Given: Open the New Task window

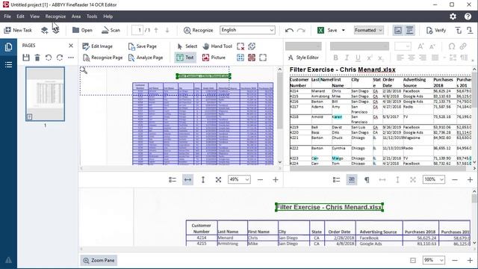Looking at the screenshot, I should coord(18,30).
